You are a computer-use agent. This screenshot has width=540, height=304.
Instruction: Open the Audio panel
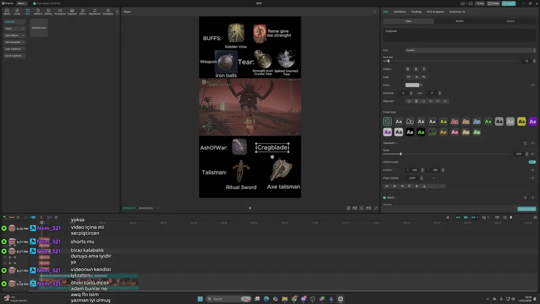click(17, 11)
